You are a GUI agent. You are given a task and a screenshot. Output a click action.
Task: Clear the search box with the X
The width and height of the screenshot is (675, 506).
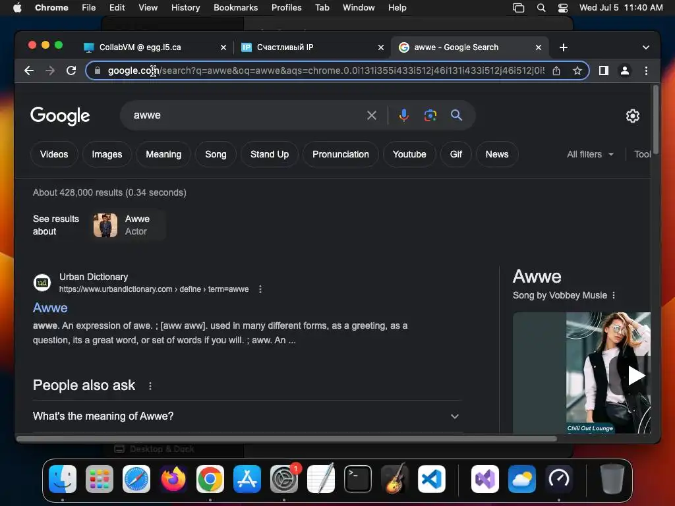point(372,115)
